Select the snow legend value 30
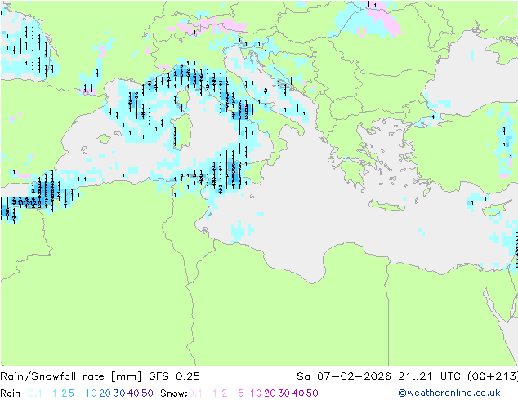The width and height of the screenshot is (518, 400). tap(284, 393)
